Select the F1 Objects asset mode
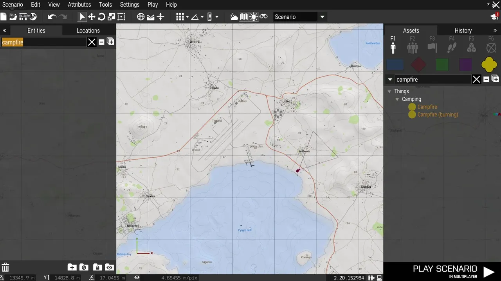The image size is (501, 281). [x=393, y=45]
